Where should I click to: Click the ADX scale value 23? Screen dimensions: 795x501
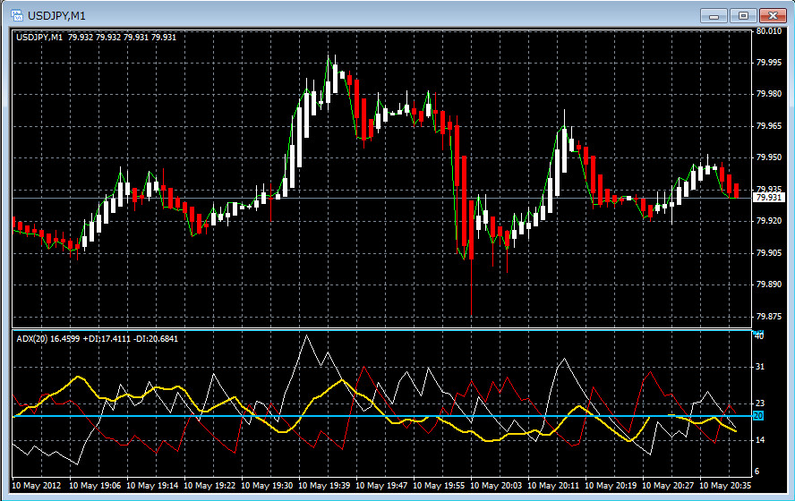click(759, 403)
